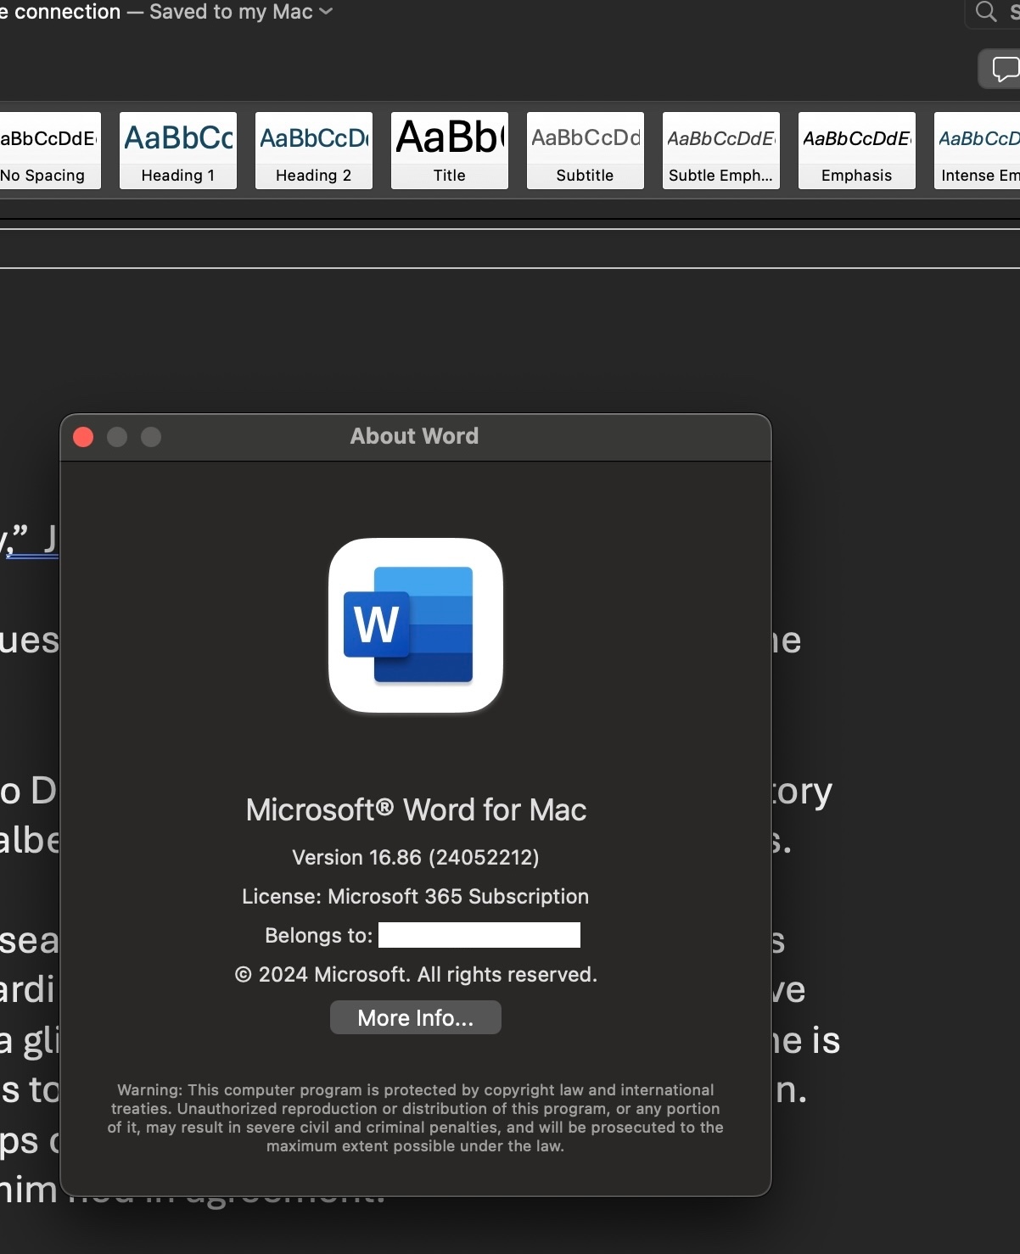Click the More Info... button

pyautogui.click(x=416, y=1017)
